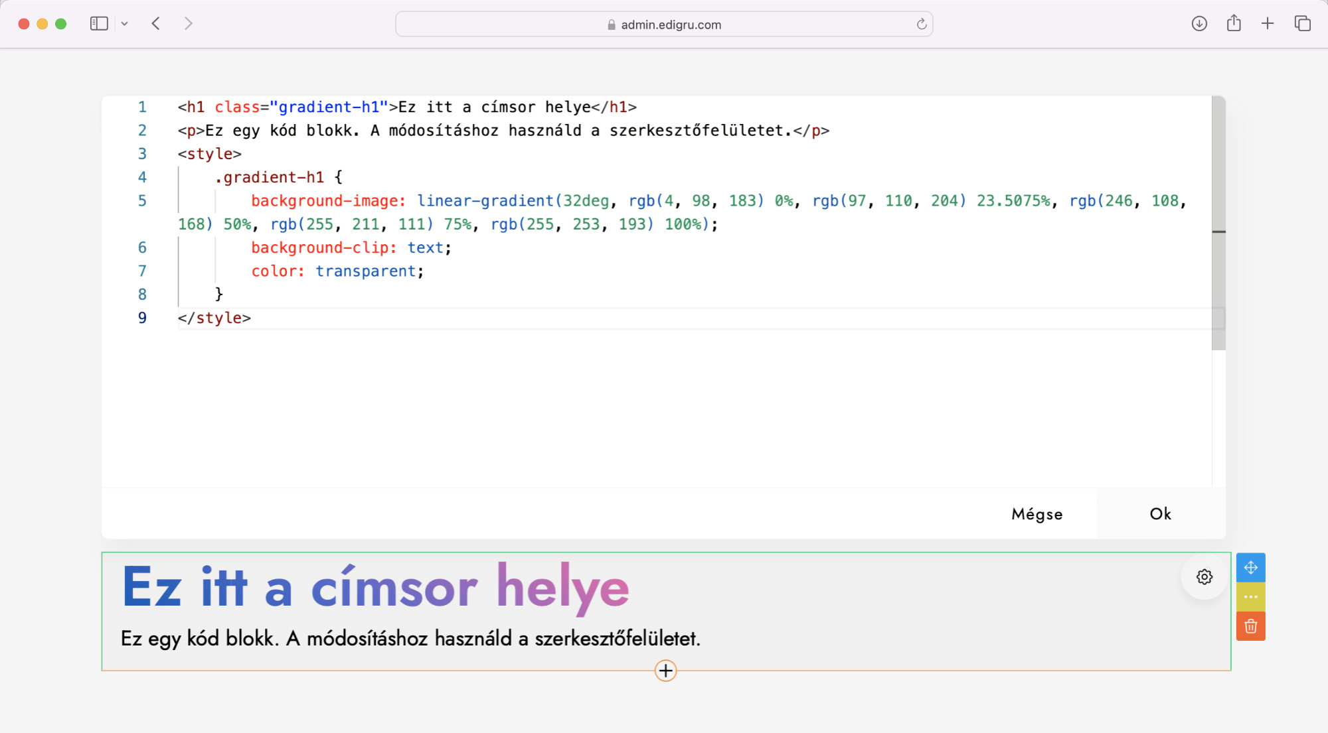Open the Downloads icon in Safari toolbar
Image resolution: width=1328 pixels, height=733 pixels.
1199,23
